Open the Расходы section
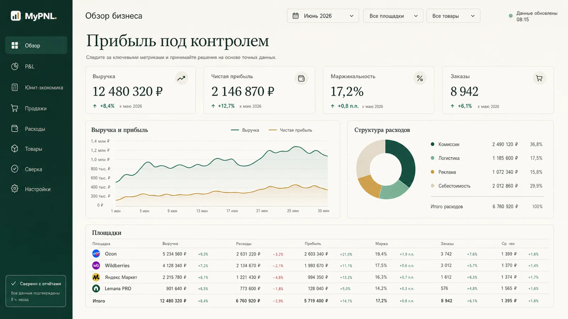Viewport: 568px width, 319px height. pyautogui.click(x=35, y=129)
